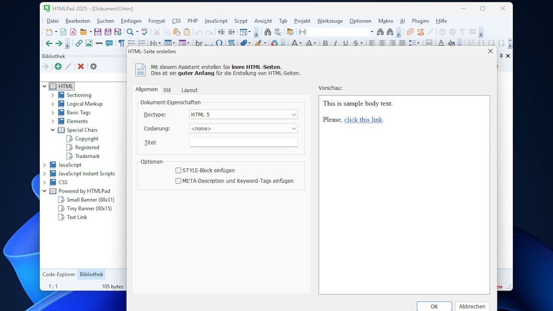Expand the CSS library node

[x=44, y=182]
